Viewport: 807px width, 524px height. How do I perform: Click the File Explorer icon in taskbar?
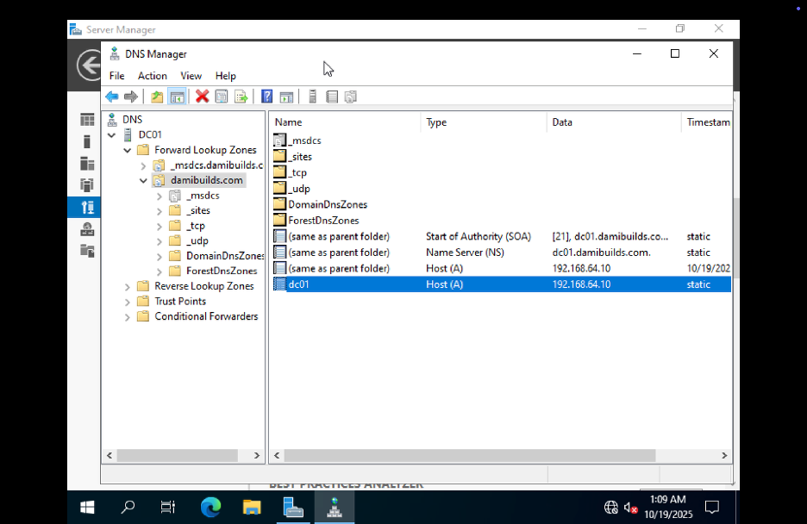tap(252, 507)
